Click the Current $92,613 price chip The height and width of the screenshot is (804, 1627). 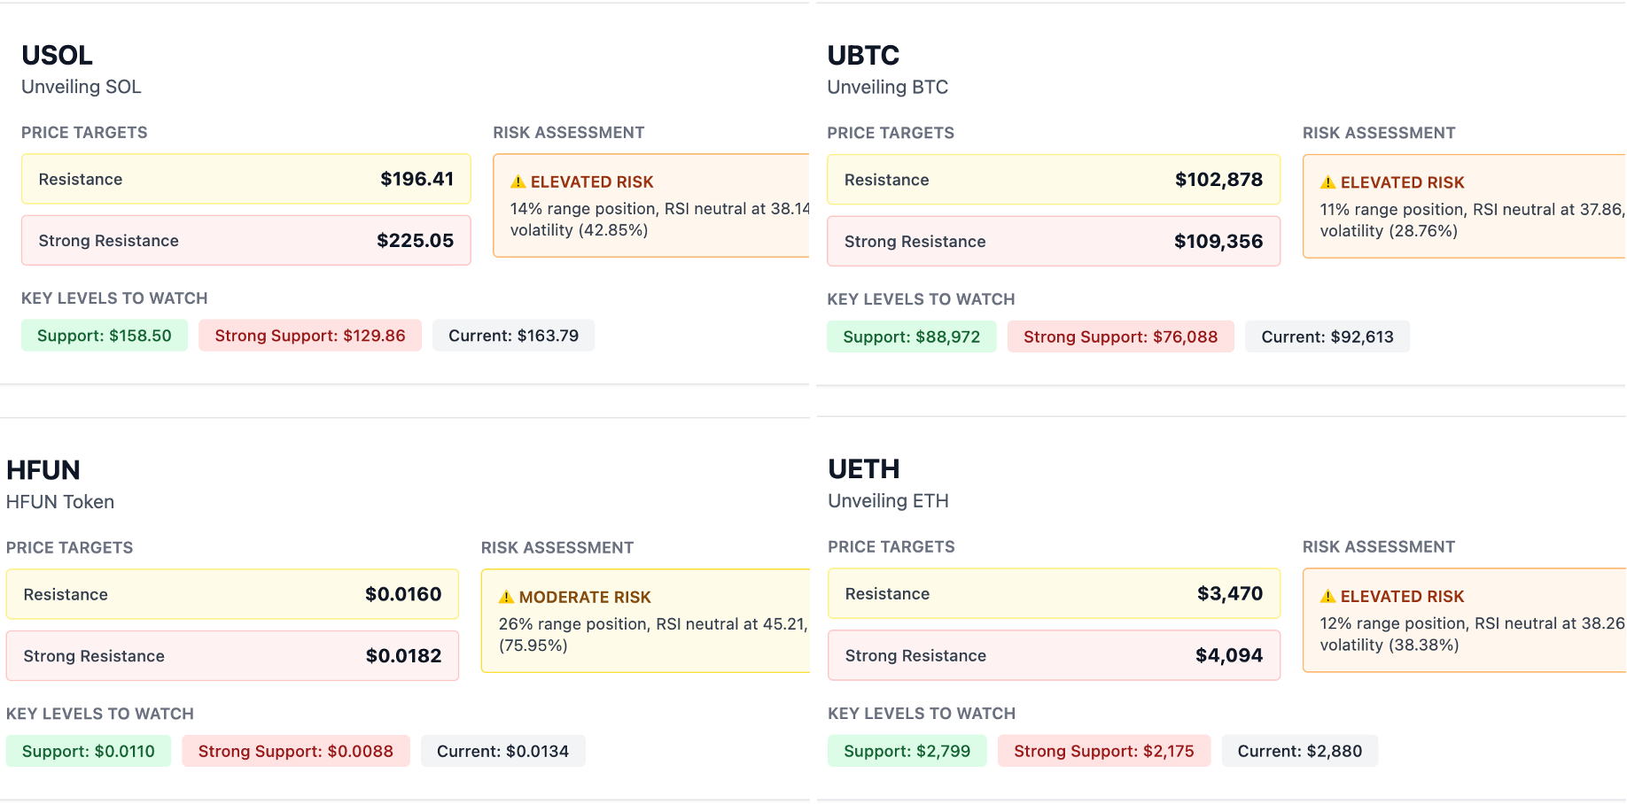[1327, 336]
